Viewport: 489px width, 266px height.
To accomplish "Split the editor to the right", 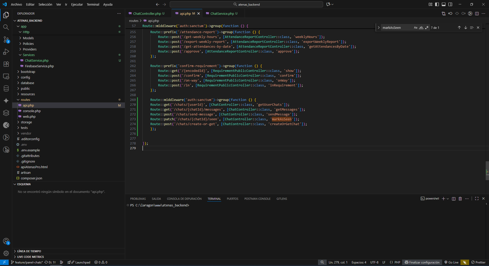I will tap(477, 14).
